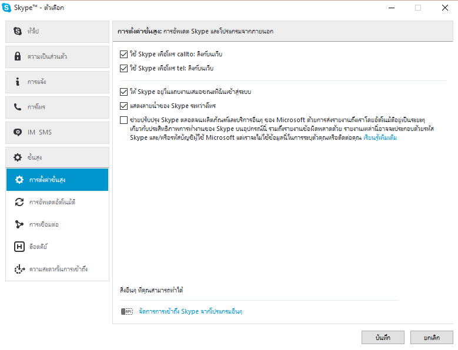Image resolution: width=458 pixels, height=350 pixels.
Task: Click the H hotkeys icon for ฮ็อตคีย์
Action: click(x=19, y=247)
